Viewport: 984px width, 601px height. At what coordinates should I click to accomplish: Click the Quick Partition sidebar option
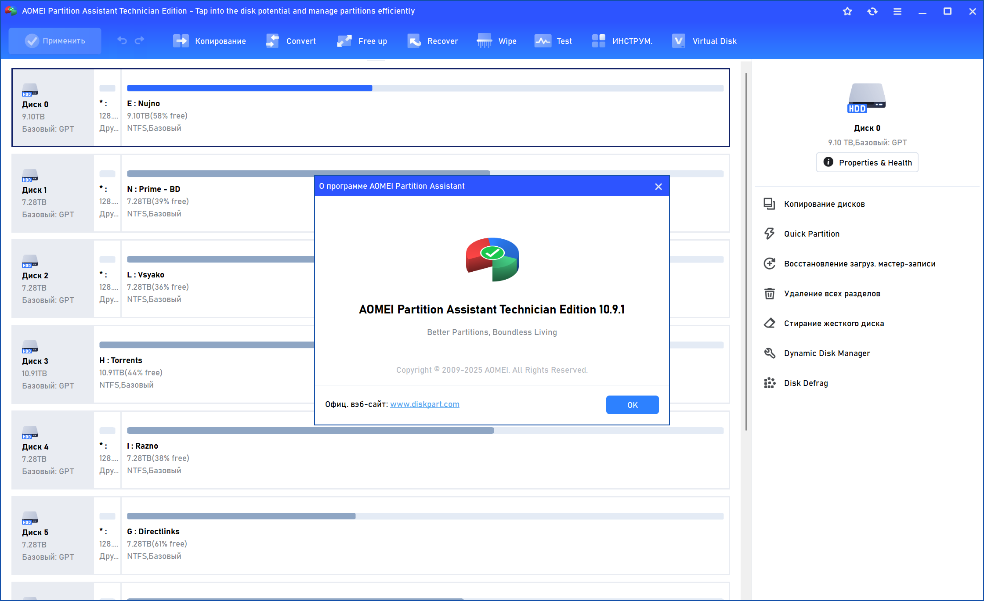click(x=811, y=234)
